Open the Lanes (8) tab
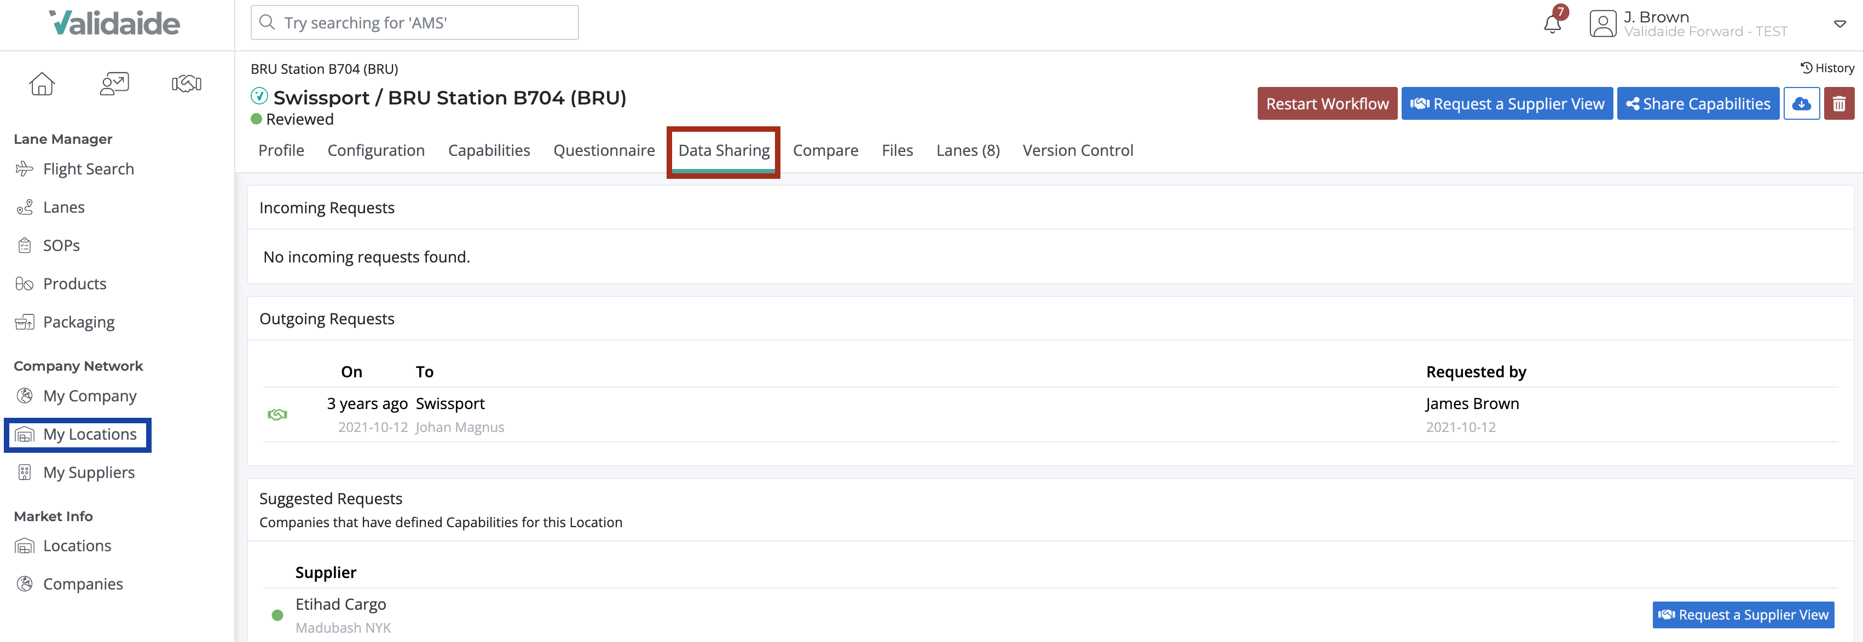The width and height of the screenshot is (1863, 642). (x=968, y=150)
